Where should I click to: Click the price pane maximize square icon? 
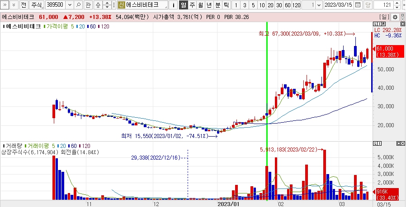(x=402, y=24)
